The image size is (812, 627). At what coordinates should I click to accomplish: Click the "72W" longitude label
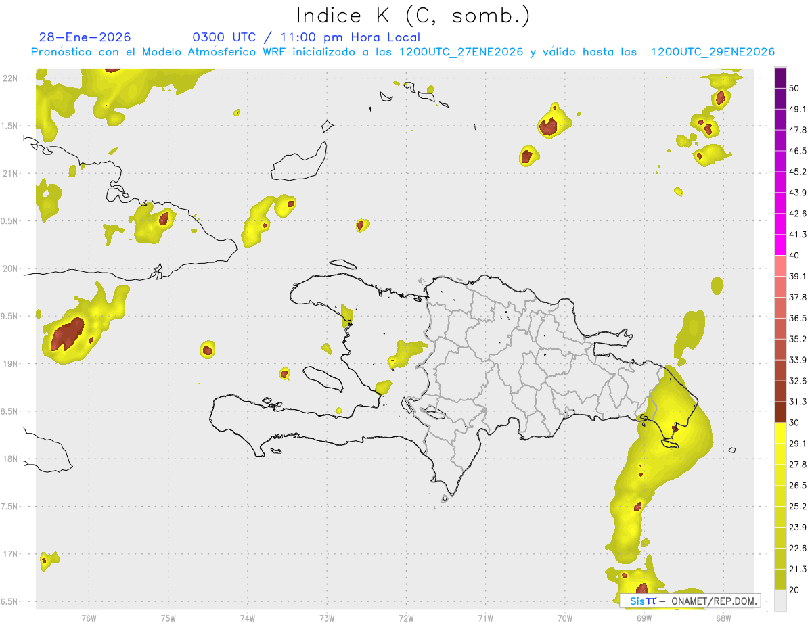click(406, 617)
